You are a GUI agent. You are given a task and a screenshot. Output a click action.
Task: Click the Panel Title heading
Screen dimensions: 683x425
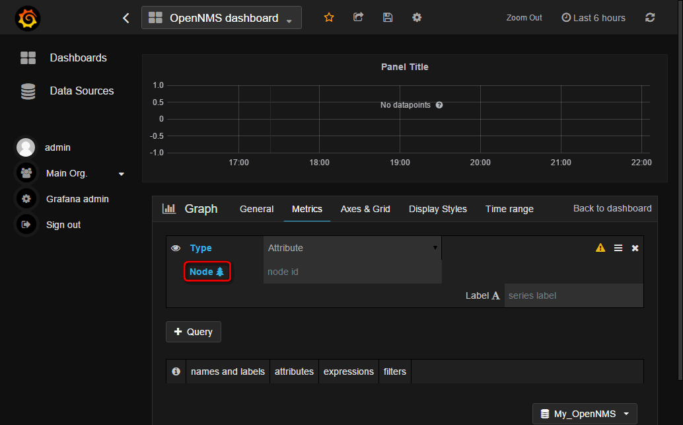click(x=405, y=67)
